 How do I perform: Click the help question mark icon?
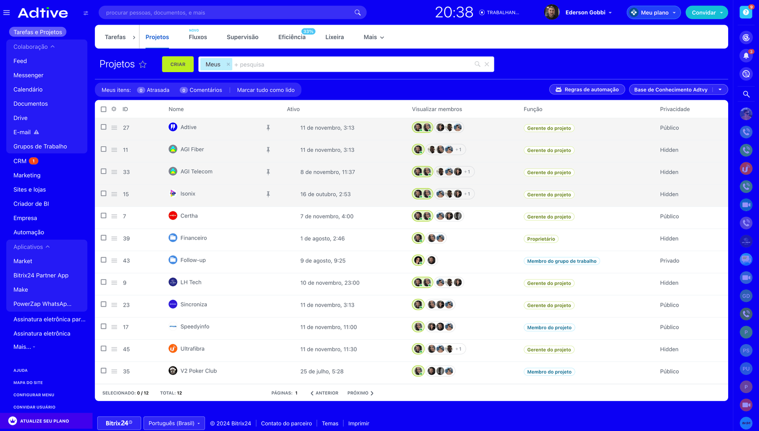(x=746, y=12)
